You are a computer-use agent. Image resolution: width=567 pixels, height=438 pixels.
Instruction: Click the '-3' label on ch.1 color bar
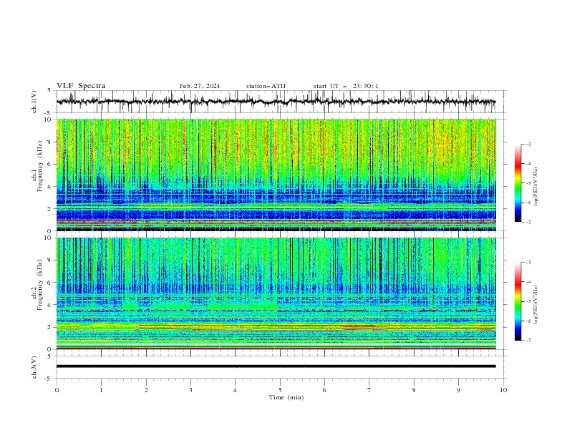[528, 144]
